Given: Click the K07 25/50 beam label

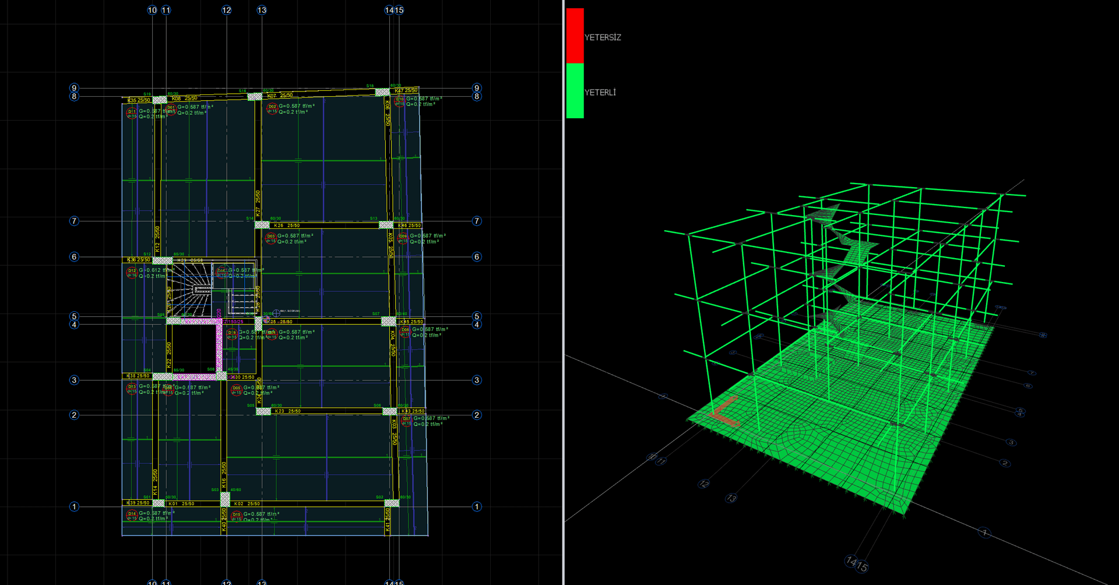Looking at the screenshot, I should (280, 96).
